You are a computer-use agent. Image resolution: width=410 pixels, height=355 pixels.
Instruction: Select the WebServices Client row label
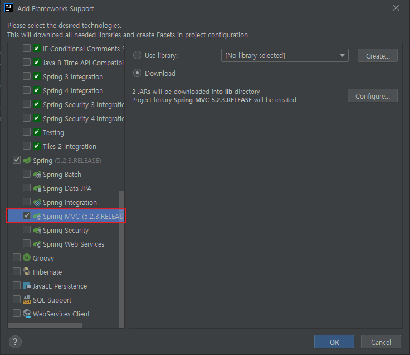tap(61, 314)
